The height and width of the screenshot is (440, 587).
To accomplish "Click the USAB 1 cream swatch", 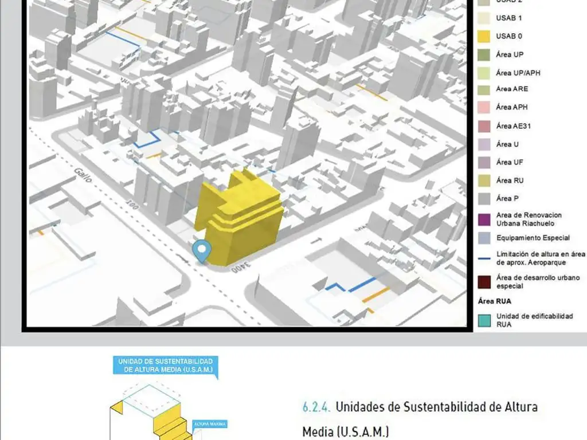I will (483, 18).
